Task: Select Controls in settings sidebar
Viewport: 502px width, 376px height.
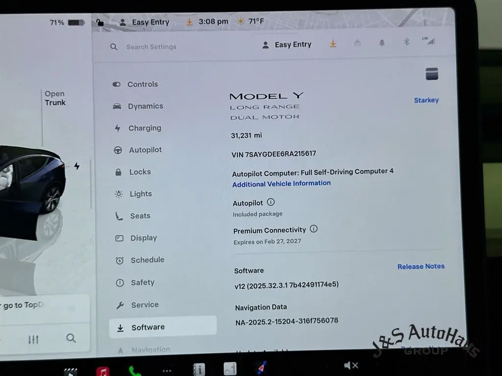Action: pyautogui.click(x=142, y=84)
